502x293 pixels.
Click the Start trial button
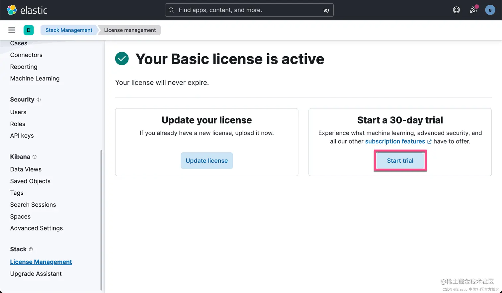tap(400, 161)
